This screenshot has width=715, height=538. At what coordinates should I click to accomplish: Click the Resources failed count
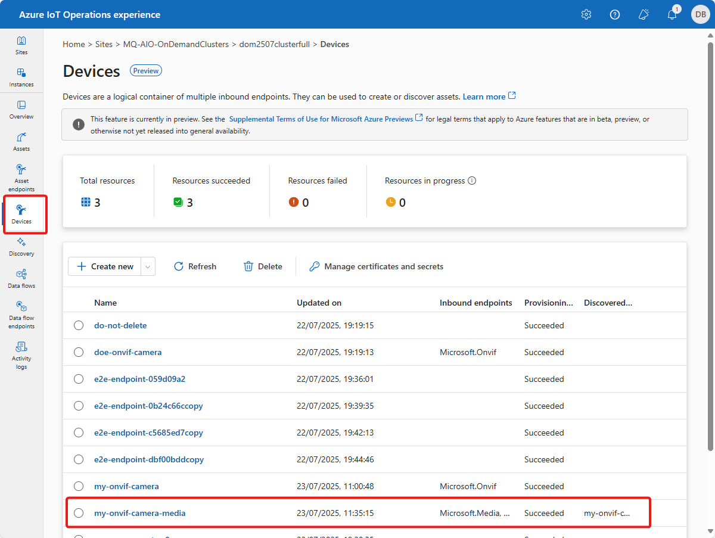[x=305, y=203]
